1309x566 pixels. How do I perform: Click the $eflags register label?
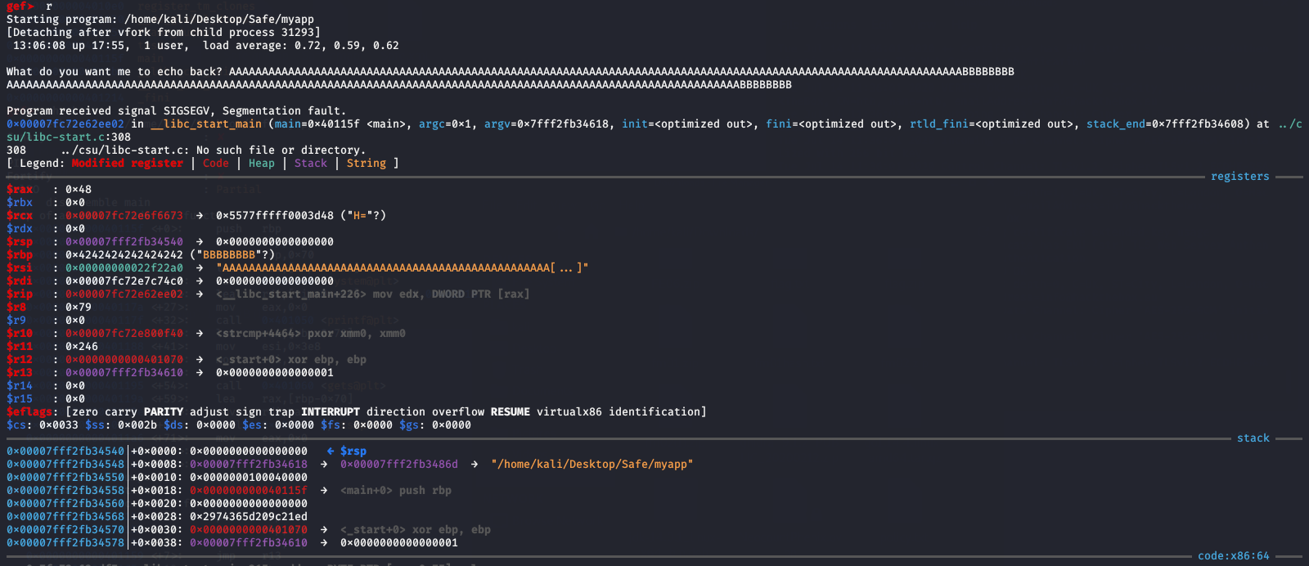point(29,411)
